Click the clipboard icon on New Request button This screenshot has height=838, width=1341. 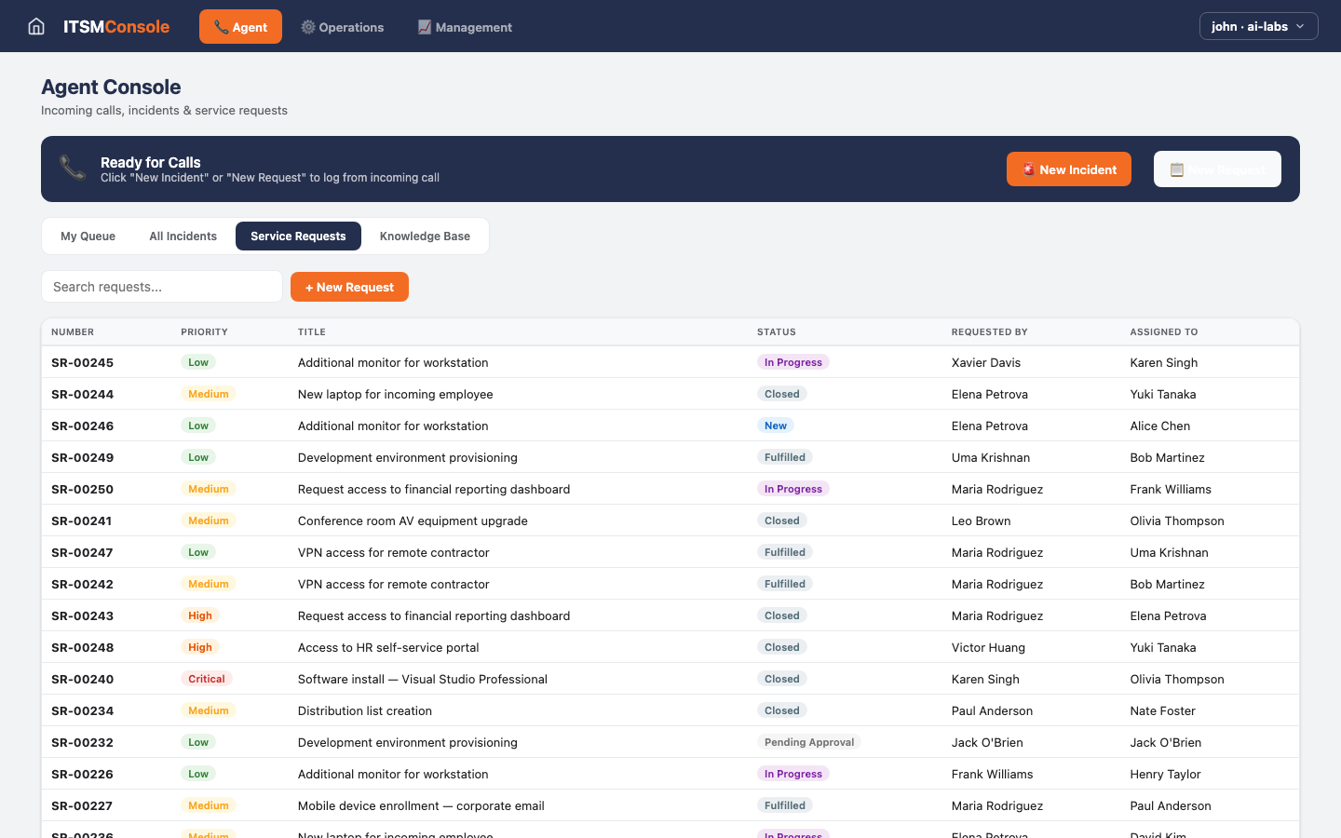tap(1174, 169)
